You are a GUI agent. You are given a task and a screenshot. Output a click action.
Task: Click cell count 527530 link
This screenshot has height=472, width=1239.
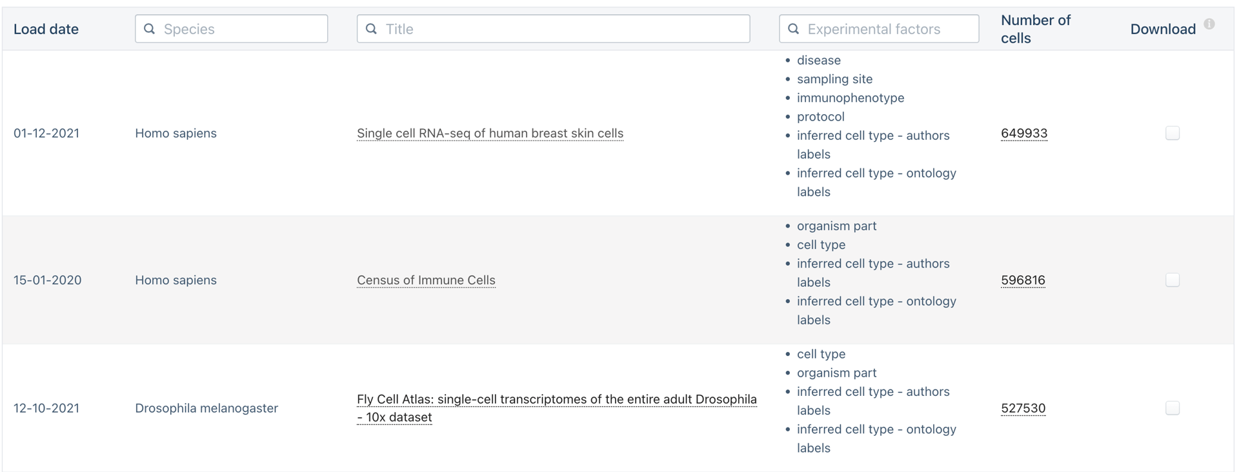1023,408
